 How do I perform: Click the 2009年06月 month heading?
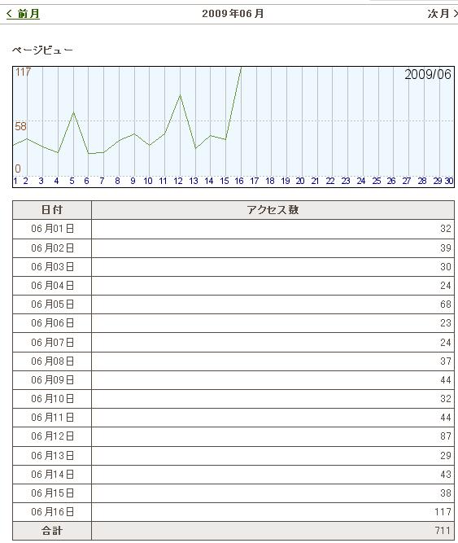tap(233, 14)
